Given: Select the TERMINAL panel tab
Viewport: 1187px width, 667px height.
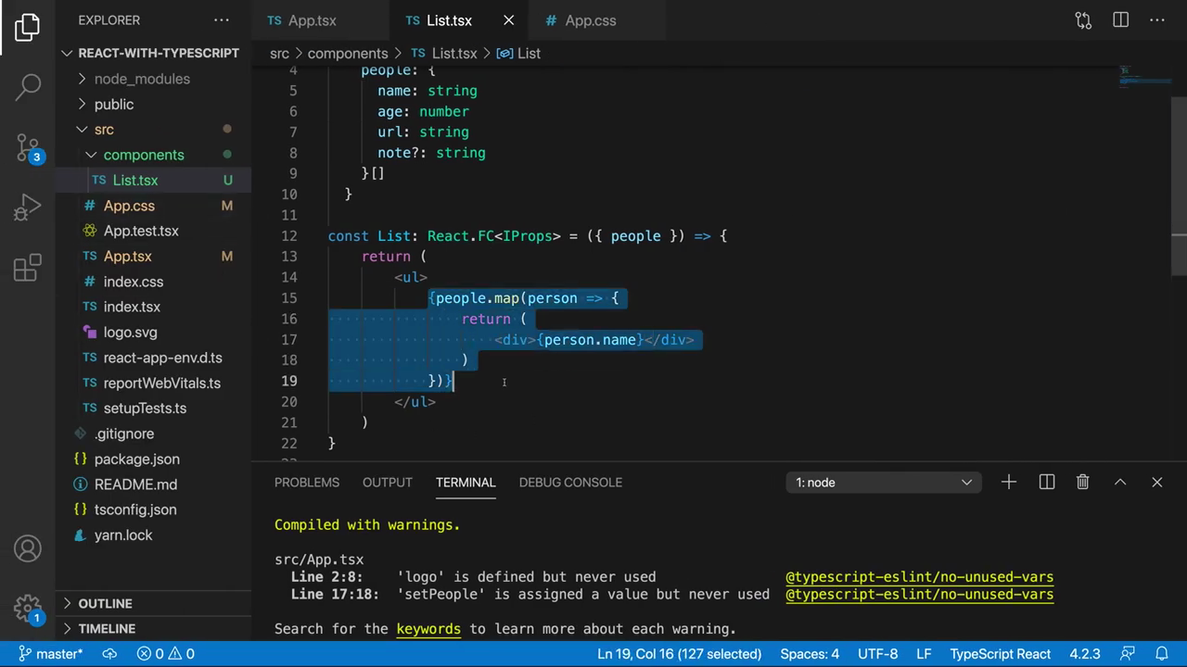Looking at the screenshot, I should pos(466,482).
